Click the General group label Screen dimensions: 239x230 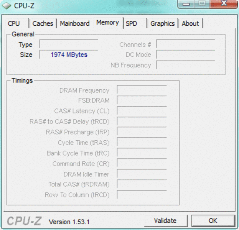click(23, 34)
